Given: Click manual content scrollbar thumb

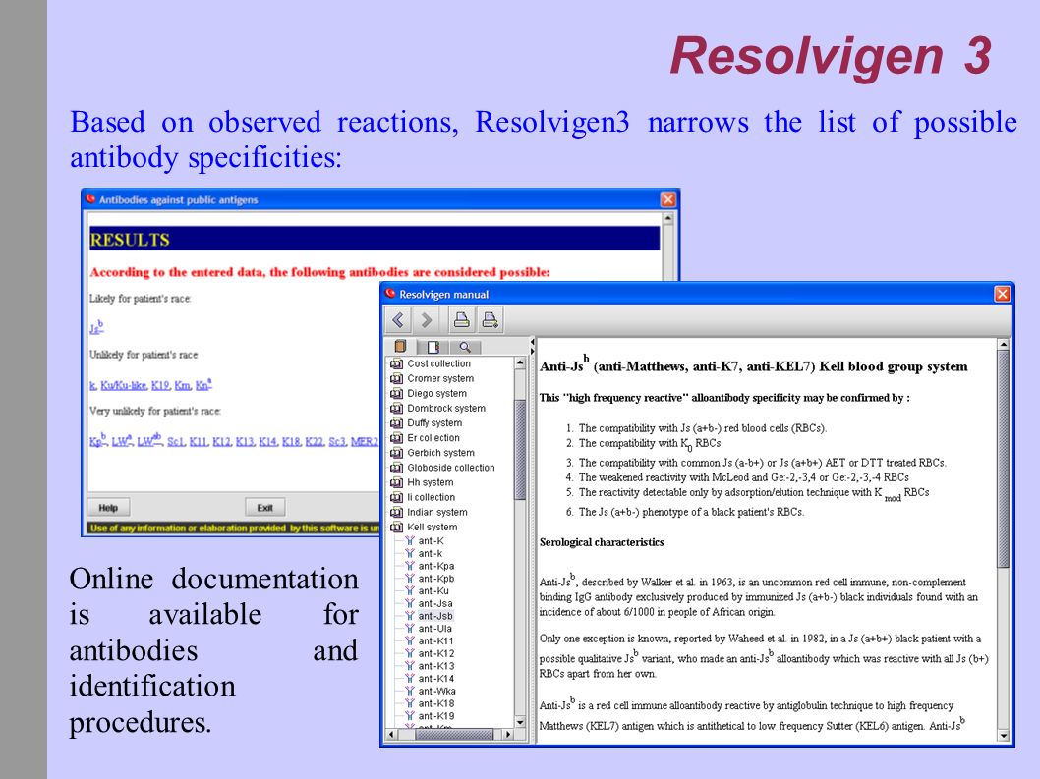Looking at the screenshot, I should [1004, 459].
